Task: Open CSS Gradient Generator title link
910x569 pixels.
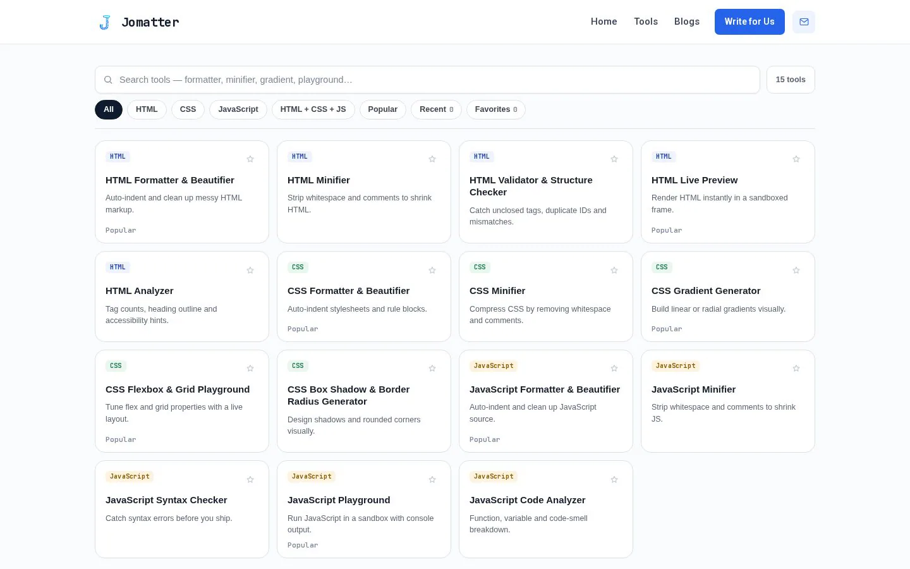Action: 706,291
